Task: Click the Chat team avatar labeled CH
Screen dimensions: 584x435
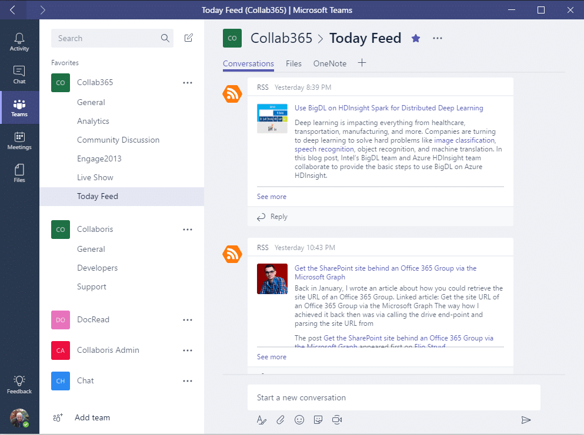Action: pyautogui.click(x=61, y=381)
